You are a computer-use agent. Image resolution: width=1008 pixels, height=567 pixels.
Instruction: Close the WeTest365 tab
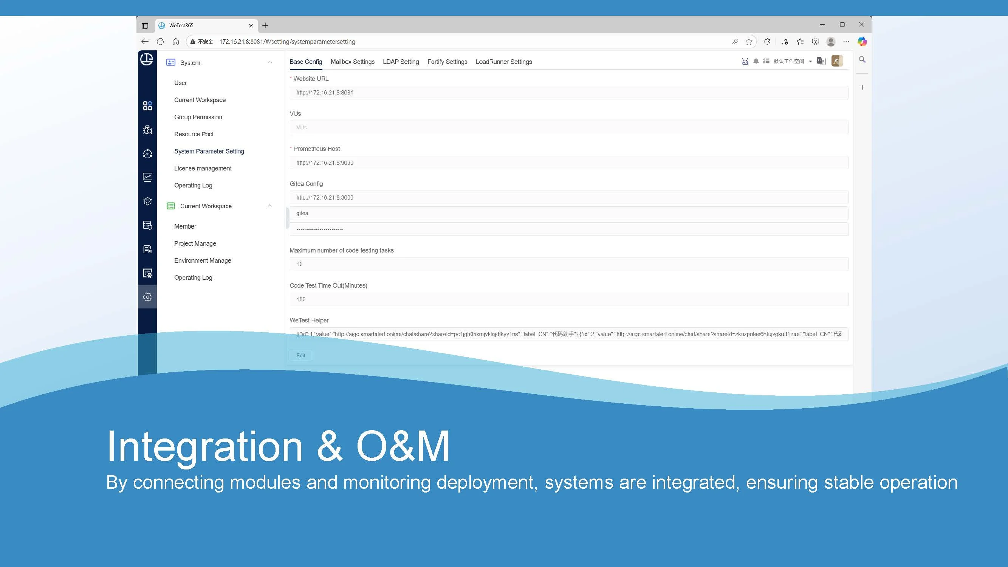pos(251,25)
